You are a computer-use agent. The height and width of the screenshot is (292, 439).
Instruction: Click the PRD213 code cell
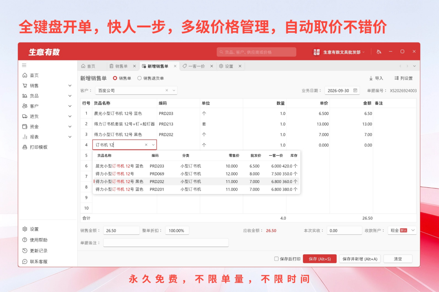click(x=179, y=124)
